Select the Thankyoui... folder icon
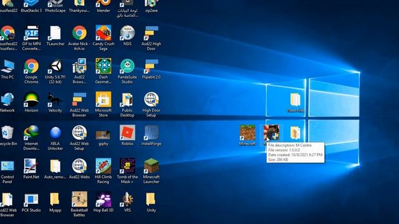The image size is (399, 224). pos(79,6)
